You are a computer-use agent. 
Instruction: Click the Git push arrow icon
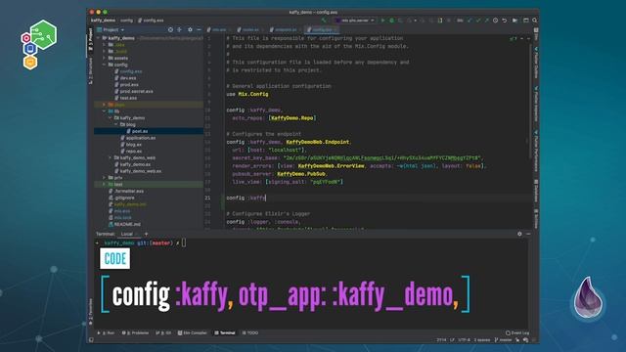tap(486, 20)
